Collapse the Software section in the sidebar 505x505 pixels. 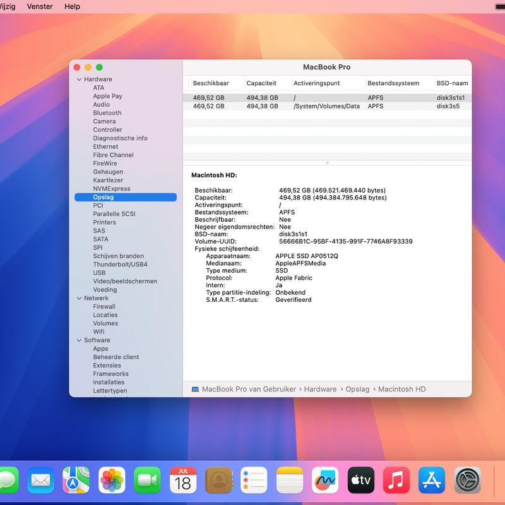pyautogui.click(x=79, y=340)
